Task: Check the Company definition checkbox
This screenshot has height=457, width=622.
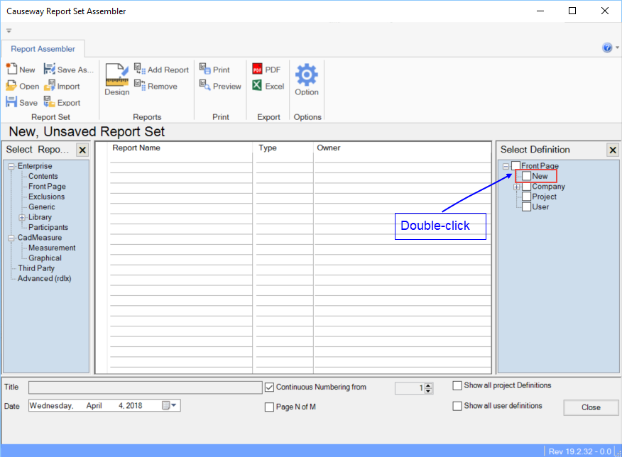Action: pyautogui.click(x=526, y=187)
